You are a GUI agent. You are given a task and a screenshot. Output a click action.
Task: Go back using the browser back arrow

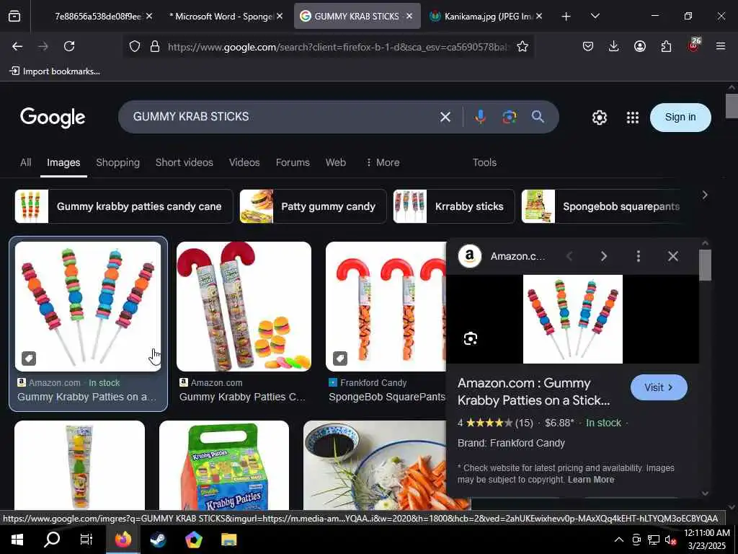17,46
